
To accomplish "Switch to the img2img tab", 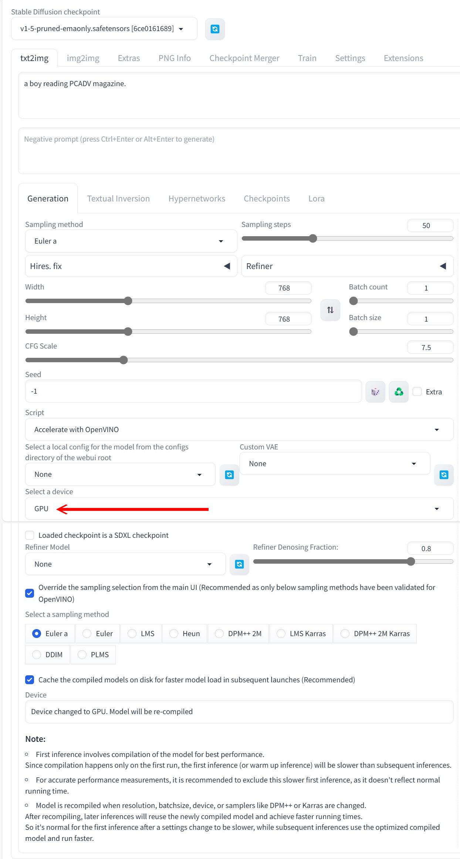I will [83, 58].
